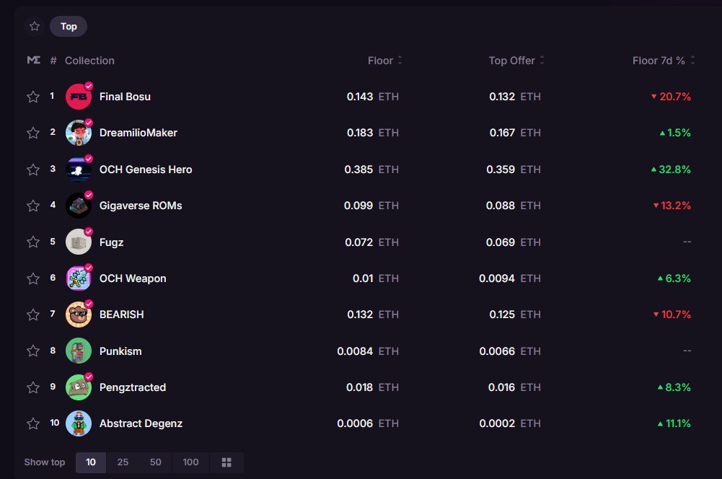Favorite the Final Bosu collection star
The width and height of the screenshot is (722, 479).
pyautogui.click(x=33, y=96)
